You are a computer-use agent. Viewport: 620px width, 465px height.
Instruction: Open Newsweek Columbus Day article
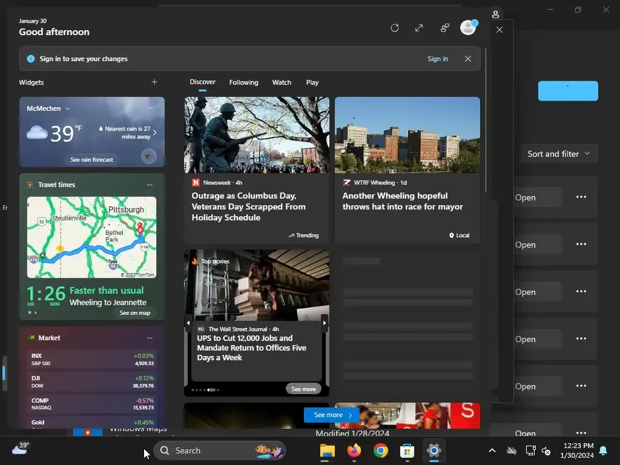coord(249,206)
